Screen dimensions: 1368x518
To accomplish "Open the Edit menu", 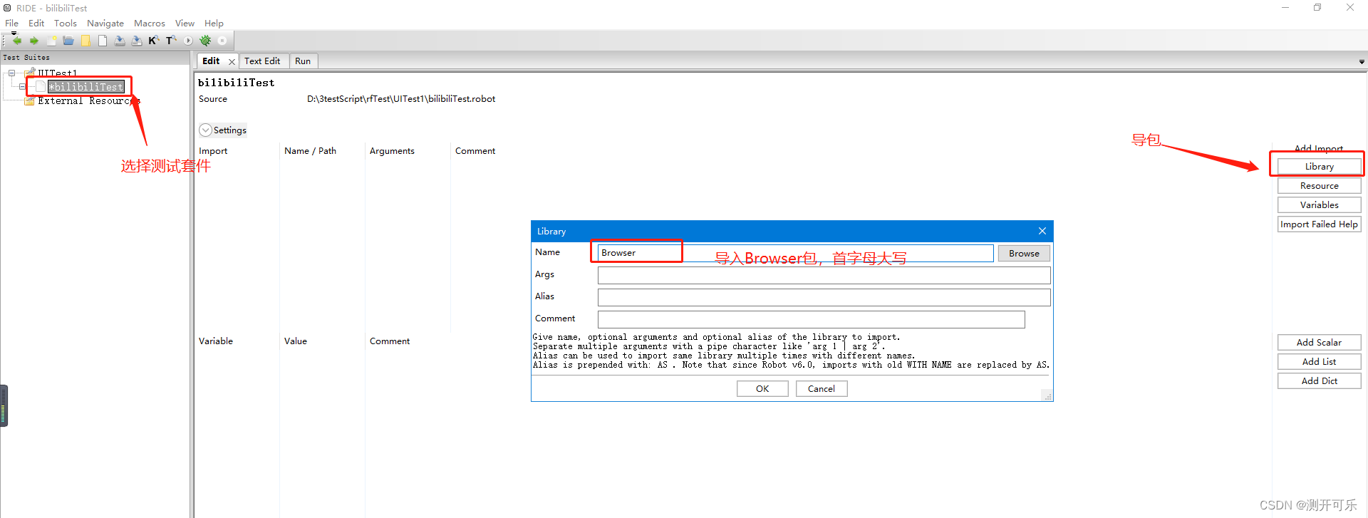I will pos(36,23).
